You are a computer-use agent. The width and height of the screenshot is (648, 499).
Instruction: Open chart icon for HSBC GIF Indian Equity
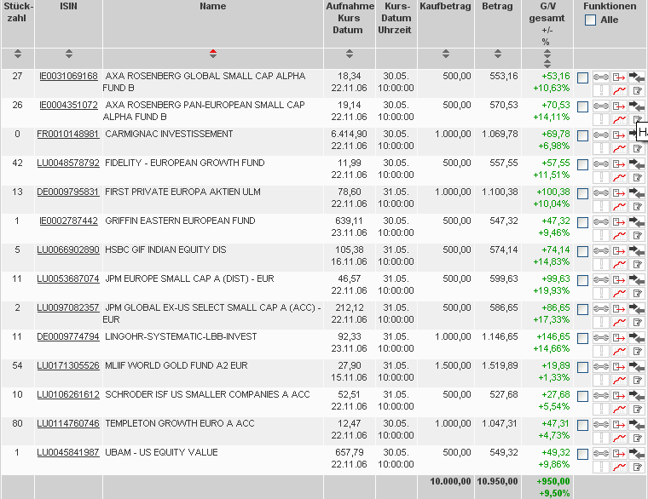pyautogui.click(x=619, y=264)
